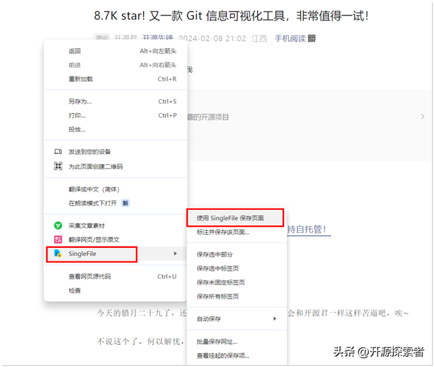The height and width of the screenshot is (367, 434).
Task: Click the date 2024-02-08 21:02
Action: tap(212, 39)
